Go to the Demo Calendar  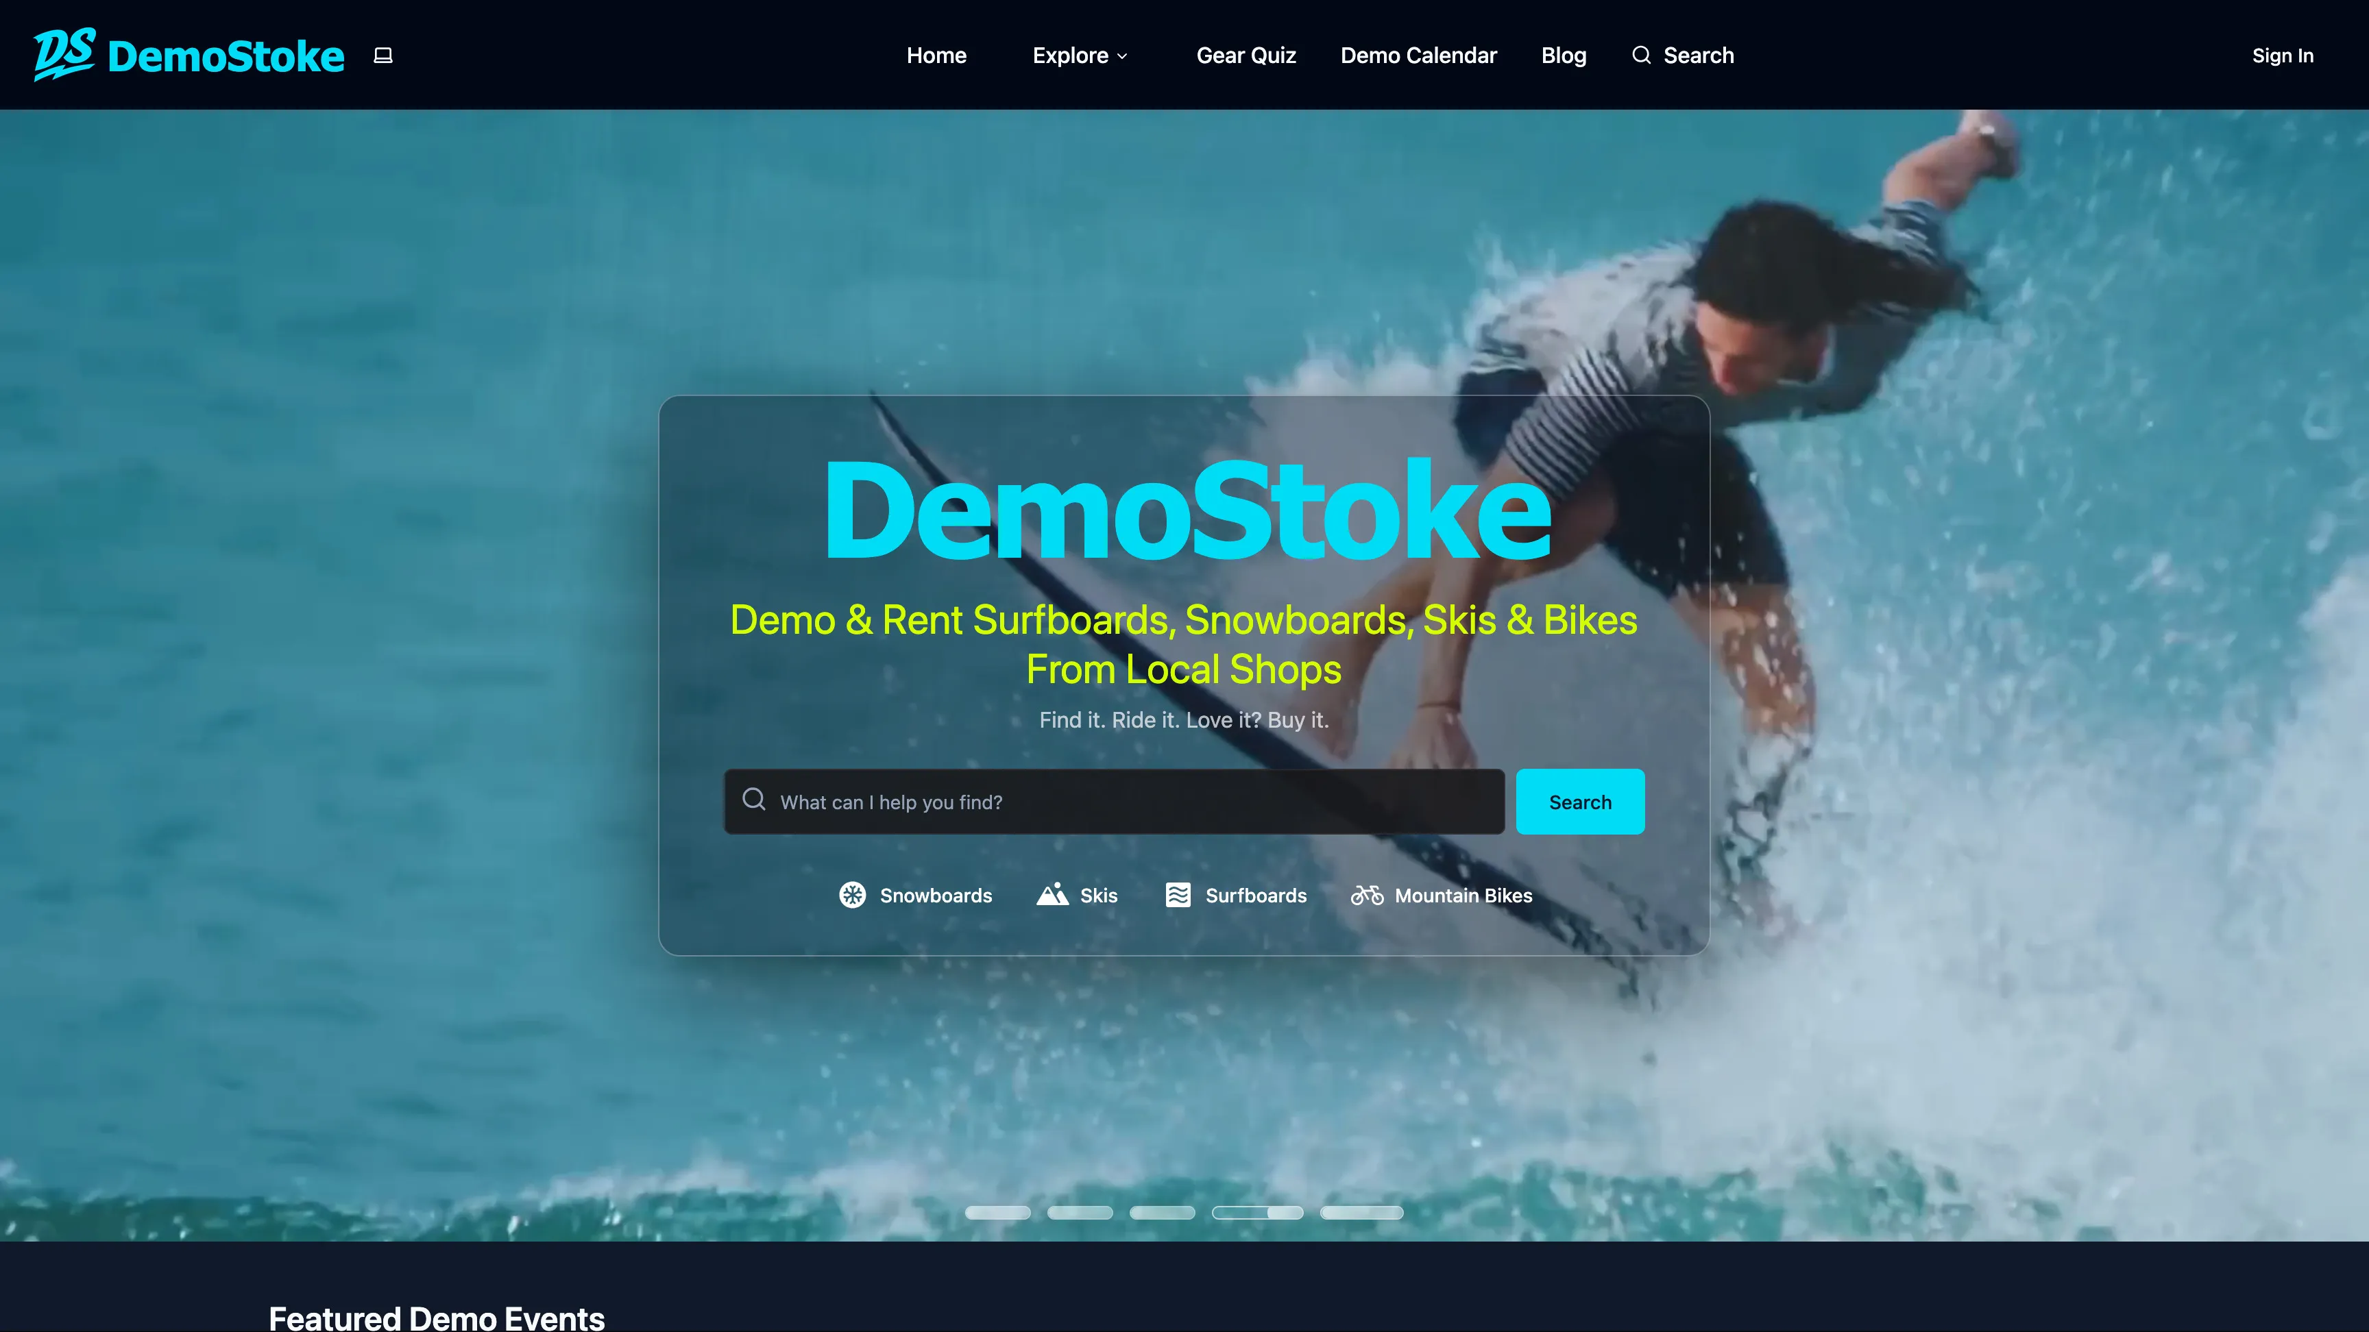click(x=1418, y=55)
